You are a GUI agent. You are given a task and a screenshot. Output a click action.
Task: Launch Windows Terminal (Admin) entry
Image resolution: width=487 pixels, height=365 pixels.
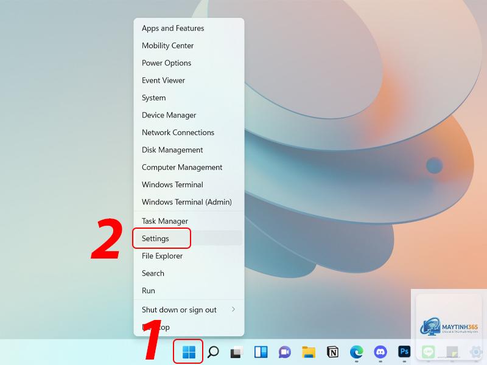(189, 202)
